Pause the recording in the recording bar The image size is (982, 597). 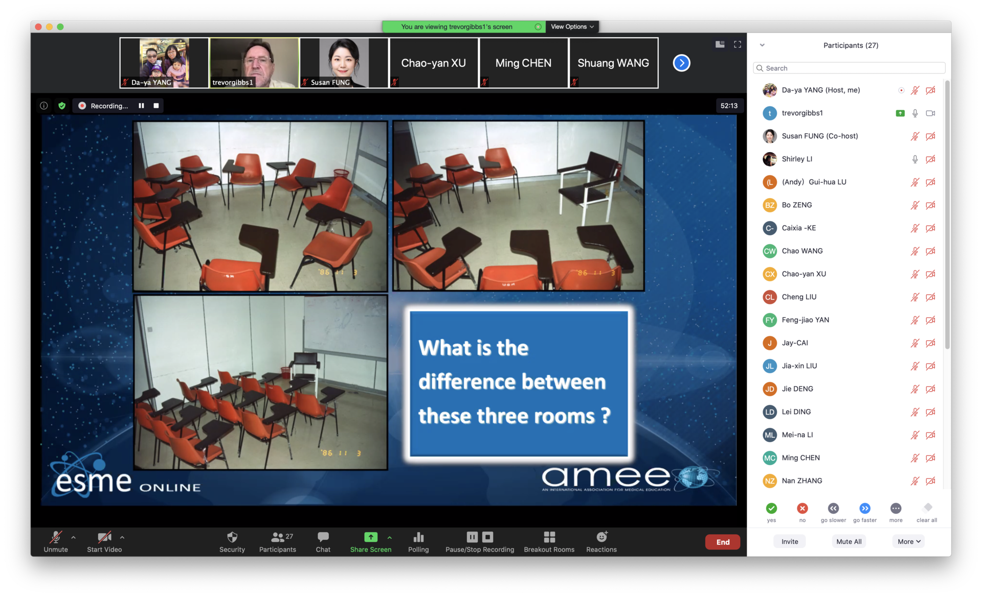tap(141, 106)
